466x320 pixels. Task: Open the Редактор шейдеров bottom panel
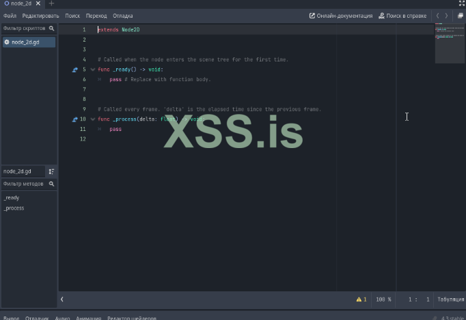[x=132, y=318]
